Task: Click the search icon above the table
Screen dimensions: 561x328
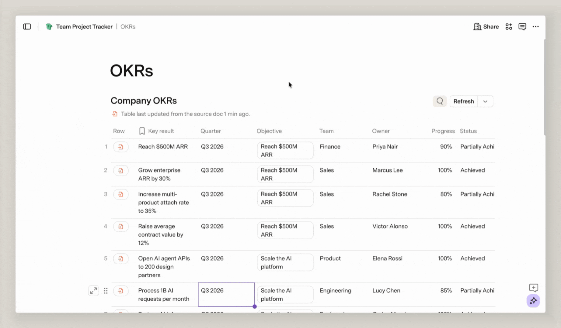Action: tap(440, 101)
